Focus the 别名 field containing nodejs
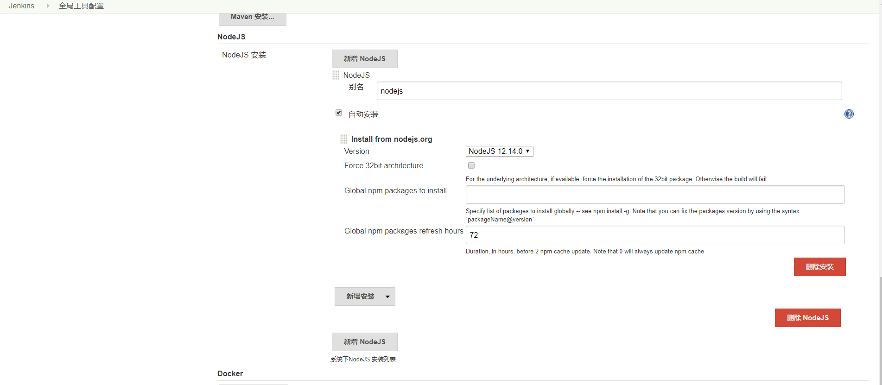This screenshot has width=882, height=385. (609, 91)
